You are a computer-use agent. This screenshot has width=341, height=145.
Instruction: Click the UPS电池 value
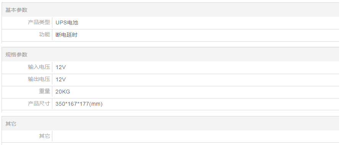click(67, 23)
